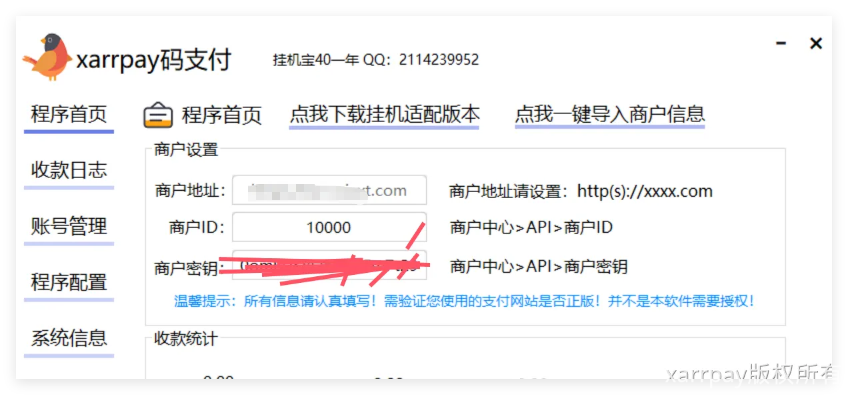Click 点我下载挂机适配版本 link

pos(384,114)
